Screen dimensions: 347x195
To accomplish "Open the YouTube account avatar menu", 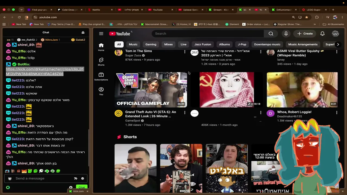I will 335,34.
